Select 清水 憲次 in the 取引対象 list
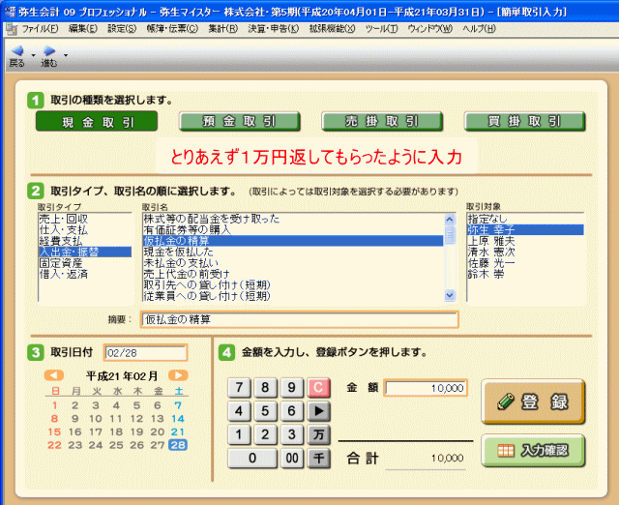The image size is (619, 505). 525,252
